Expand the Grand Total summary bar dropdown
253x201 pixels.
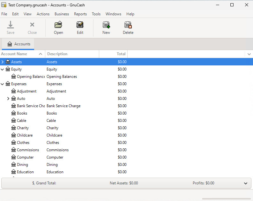tap(246, 183)
